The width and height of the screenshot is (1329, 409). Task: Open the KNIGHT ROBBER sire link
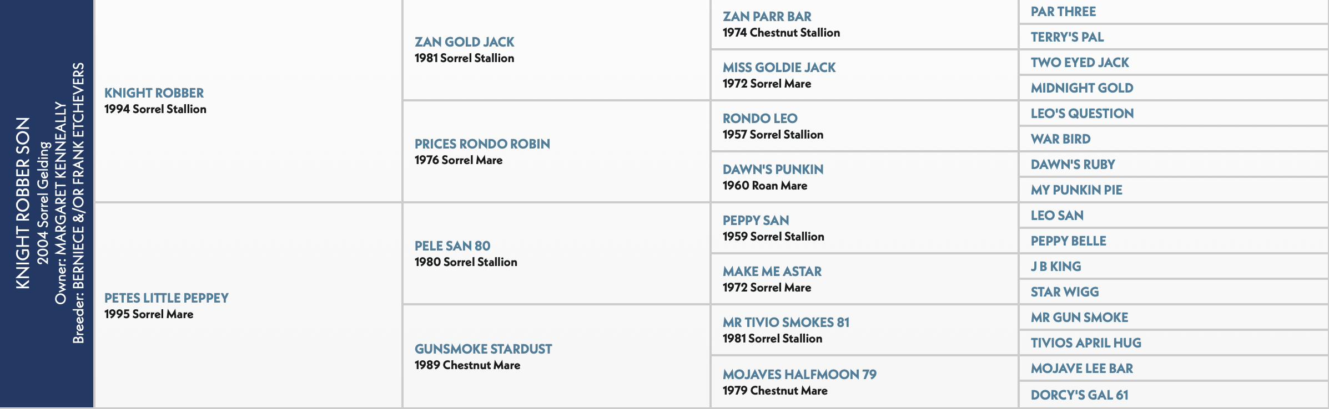tap(154, 93)
